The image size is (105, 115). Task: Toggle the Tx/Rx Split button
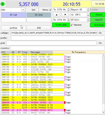pos(61,25)
